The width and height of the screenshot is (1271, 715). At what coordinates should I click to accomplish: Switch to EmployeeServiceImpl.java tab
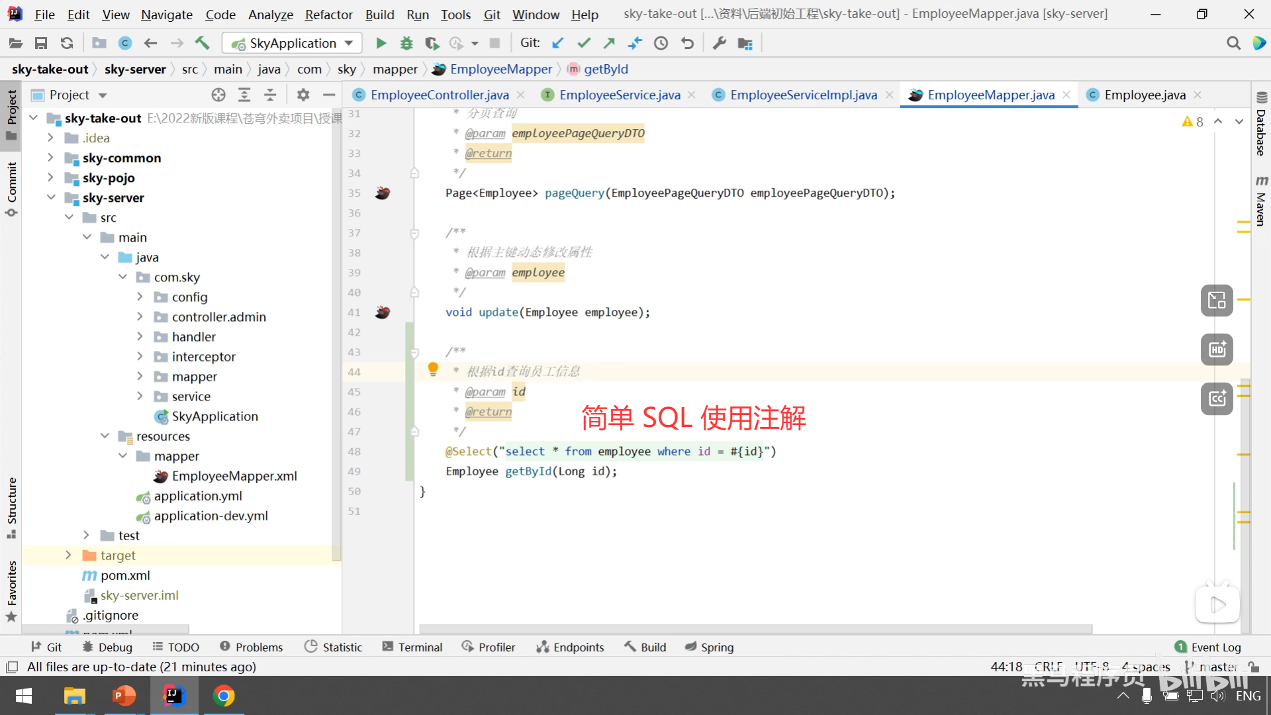click(803, 95)
